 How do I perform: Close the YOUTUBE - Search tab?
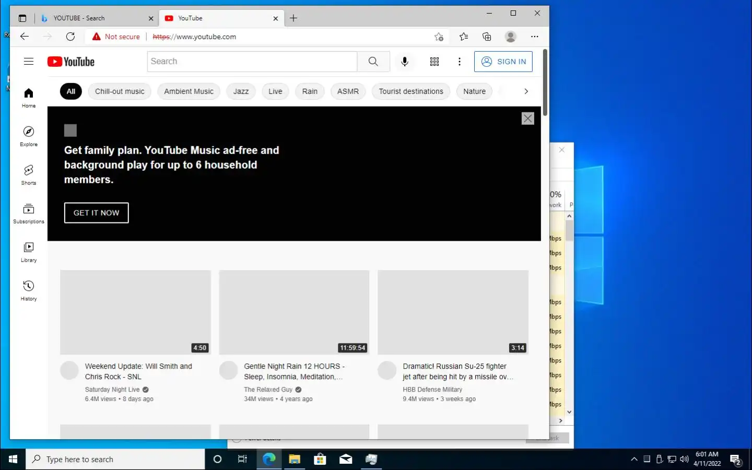(x=151, y=18)
